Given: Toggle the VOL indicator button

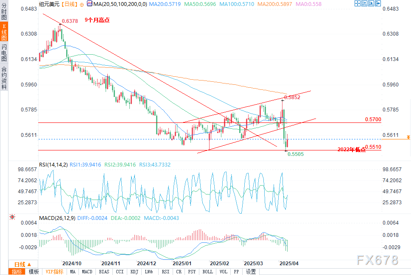Looking at the screenshot, I should (224, 272).
